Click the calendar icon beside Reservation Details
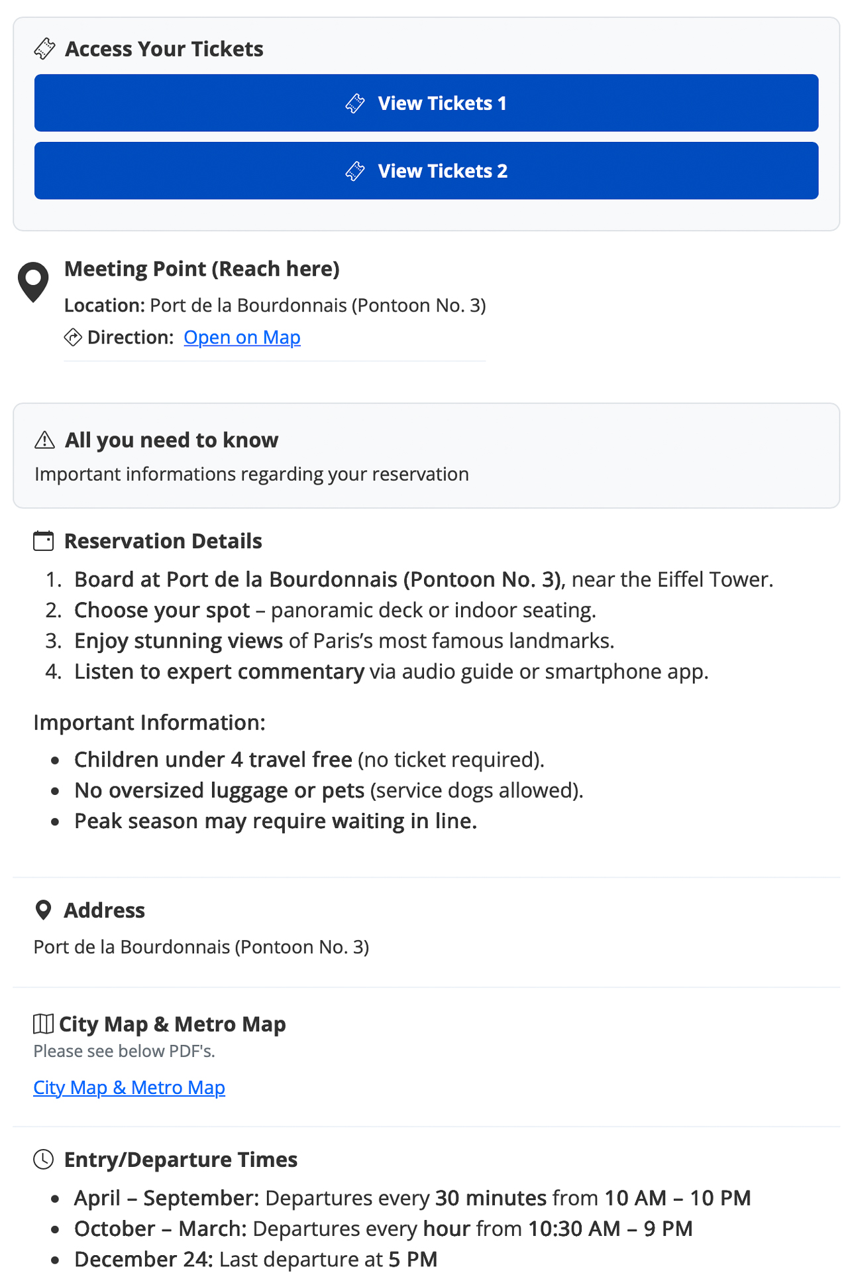The width and height of the screenshot is (848, 1273). [x=43, y=540]
